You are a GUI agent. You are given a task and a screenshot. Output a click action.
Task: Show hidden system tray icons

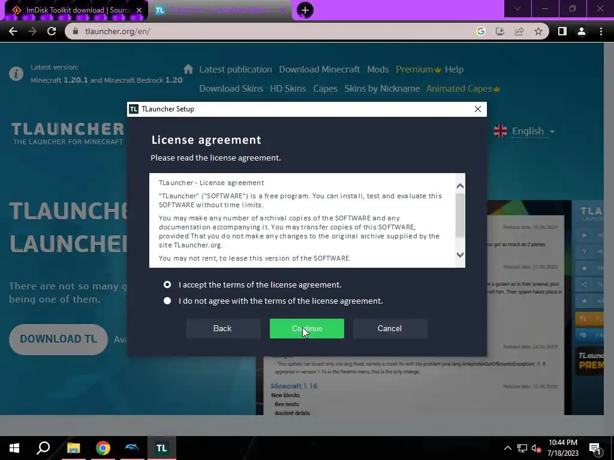[x=507, y=448]
